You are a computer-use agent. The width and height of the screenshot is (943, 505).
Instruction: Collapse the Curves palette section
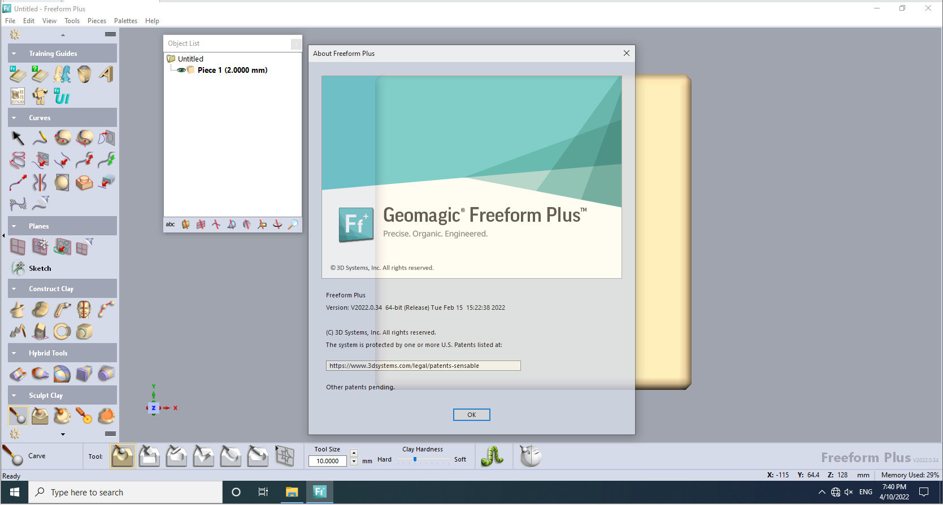click(14, 118)
